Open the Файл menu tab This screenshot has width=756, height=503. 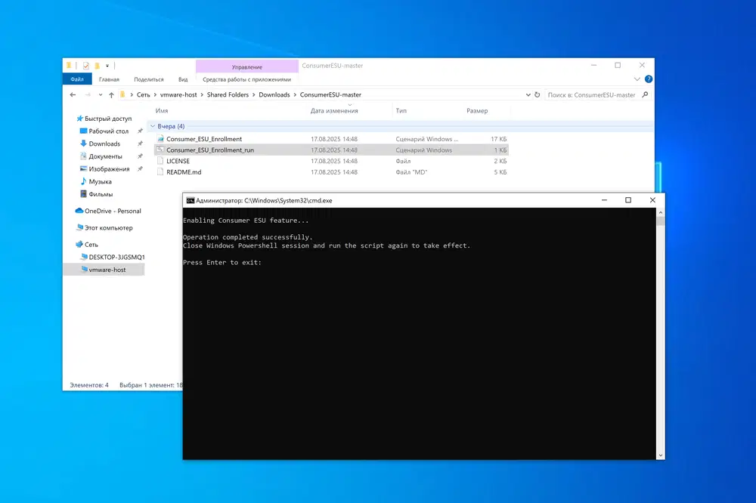pos(77,79)
